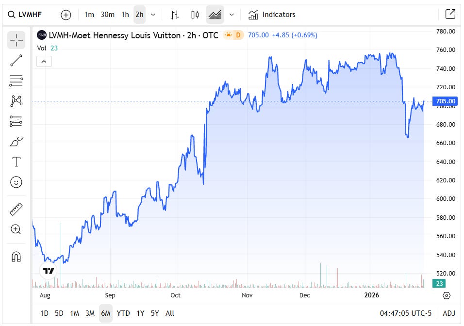The height and width of the screenshot is (326, 464).
Task: Select the ruler measure tool
Action: pyautogui.click(x=17, y=209)
